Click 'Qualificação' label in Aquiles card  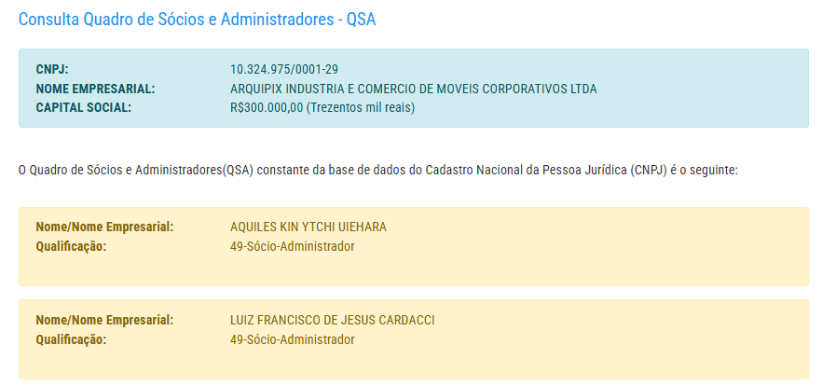point(71,246)
